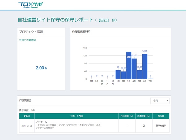
Task: Click the 更新日 column header
Action: (27, 116)
